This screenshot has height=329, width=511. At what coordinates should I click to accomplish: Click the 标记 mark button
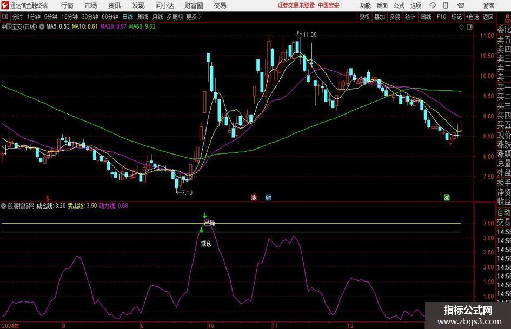tap(456, 17)
